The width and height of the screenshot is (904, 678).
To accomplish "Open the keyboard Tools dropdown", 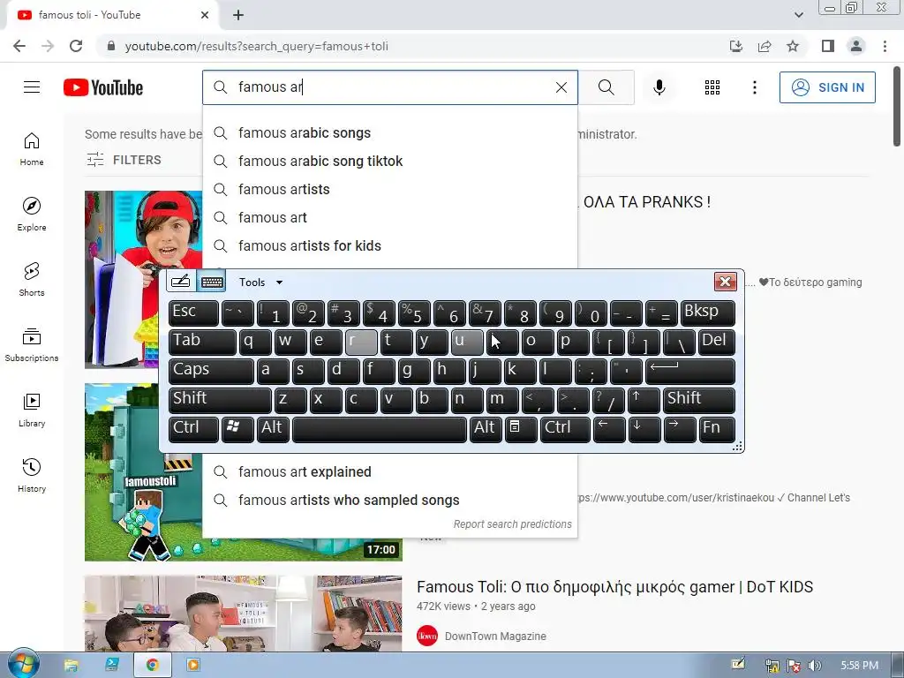I will pos(261,282).
